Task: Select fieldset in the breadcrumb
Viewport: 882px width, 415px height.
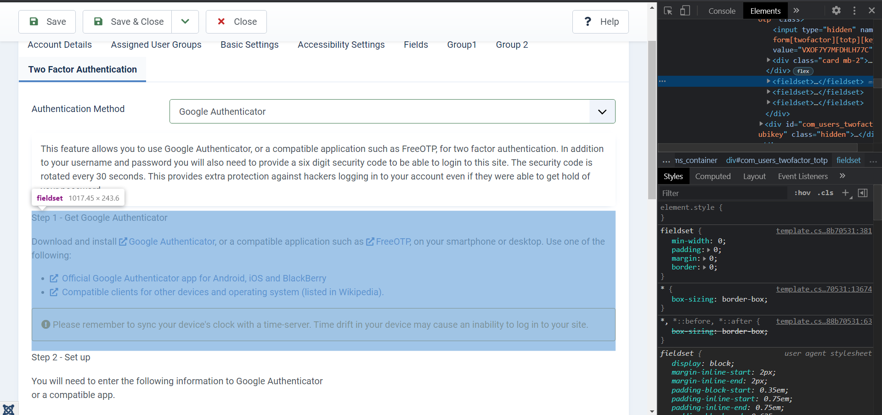Action: pyautogui.click(x=848, y=160)
